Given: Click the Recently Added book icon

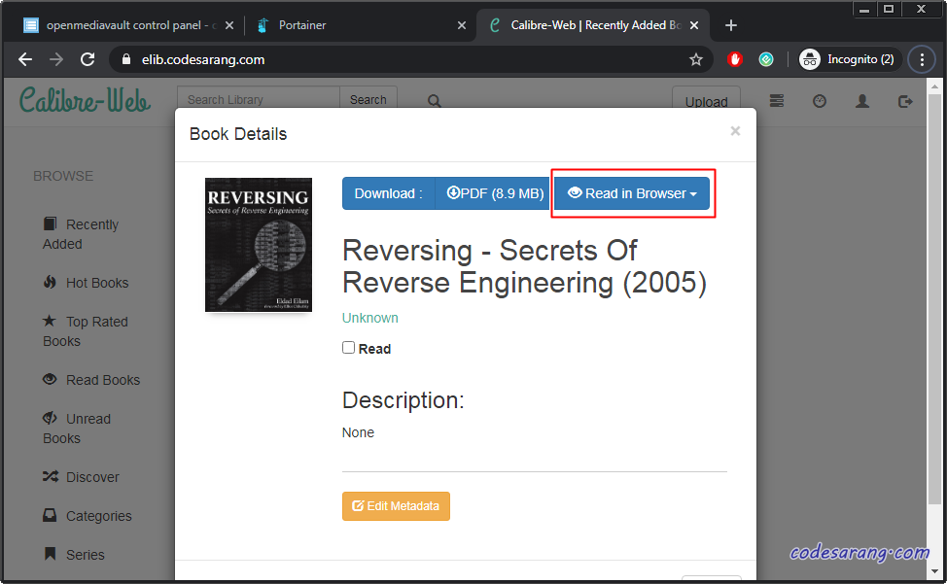Looking at the screenshot, I should point(51,223).
